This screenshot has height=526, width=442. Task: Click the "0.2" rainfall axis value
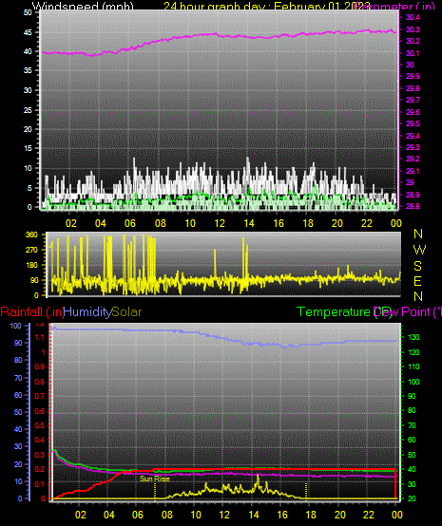pos(40,469)
